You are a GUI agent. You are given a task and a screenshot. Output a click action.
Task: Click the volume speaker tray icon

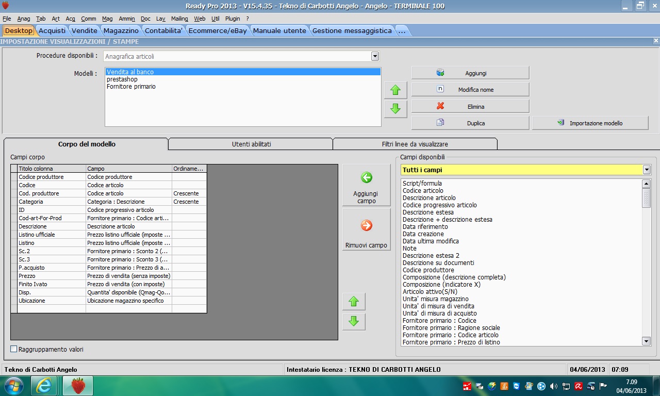[x=554, y=386]
